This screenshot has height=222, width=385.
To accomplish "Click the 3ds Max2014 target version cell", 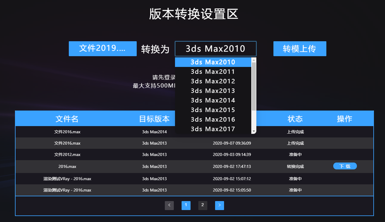I will pos(154,132).
